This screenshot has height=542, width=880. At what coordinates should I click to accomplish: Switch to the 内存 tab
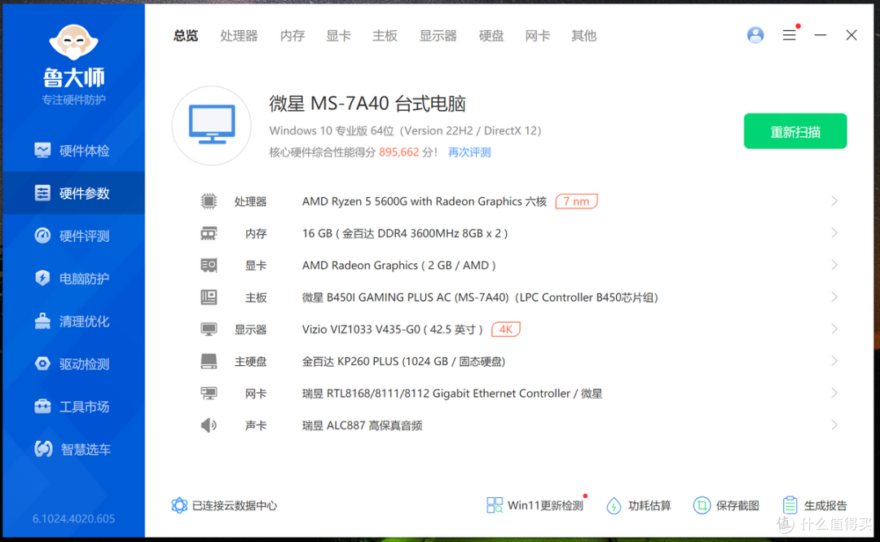(293, 36)
